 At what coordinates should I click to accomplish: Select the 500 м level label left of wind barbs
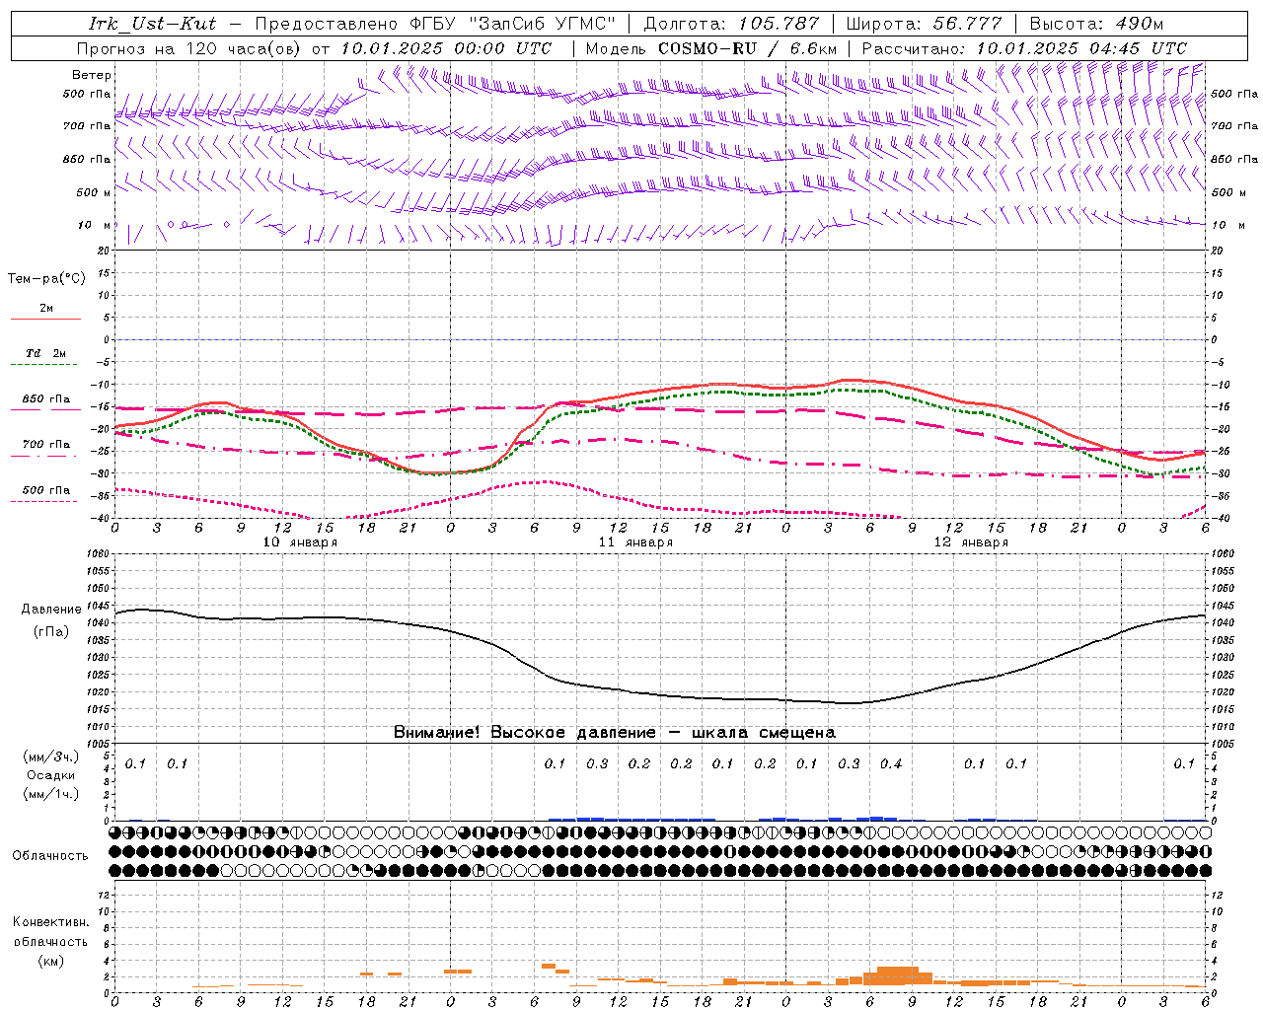95,192
